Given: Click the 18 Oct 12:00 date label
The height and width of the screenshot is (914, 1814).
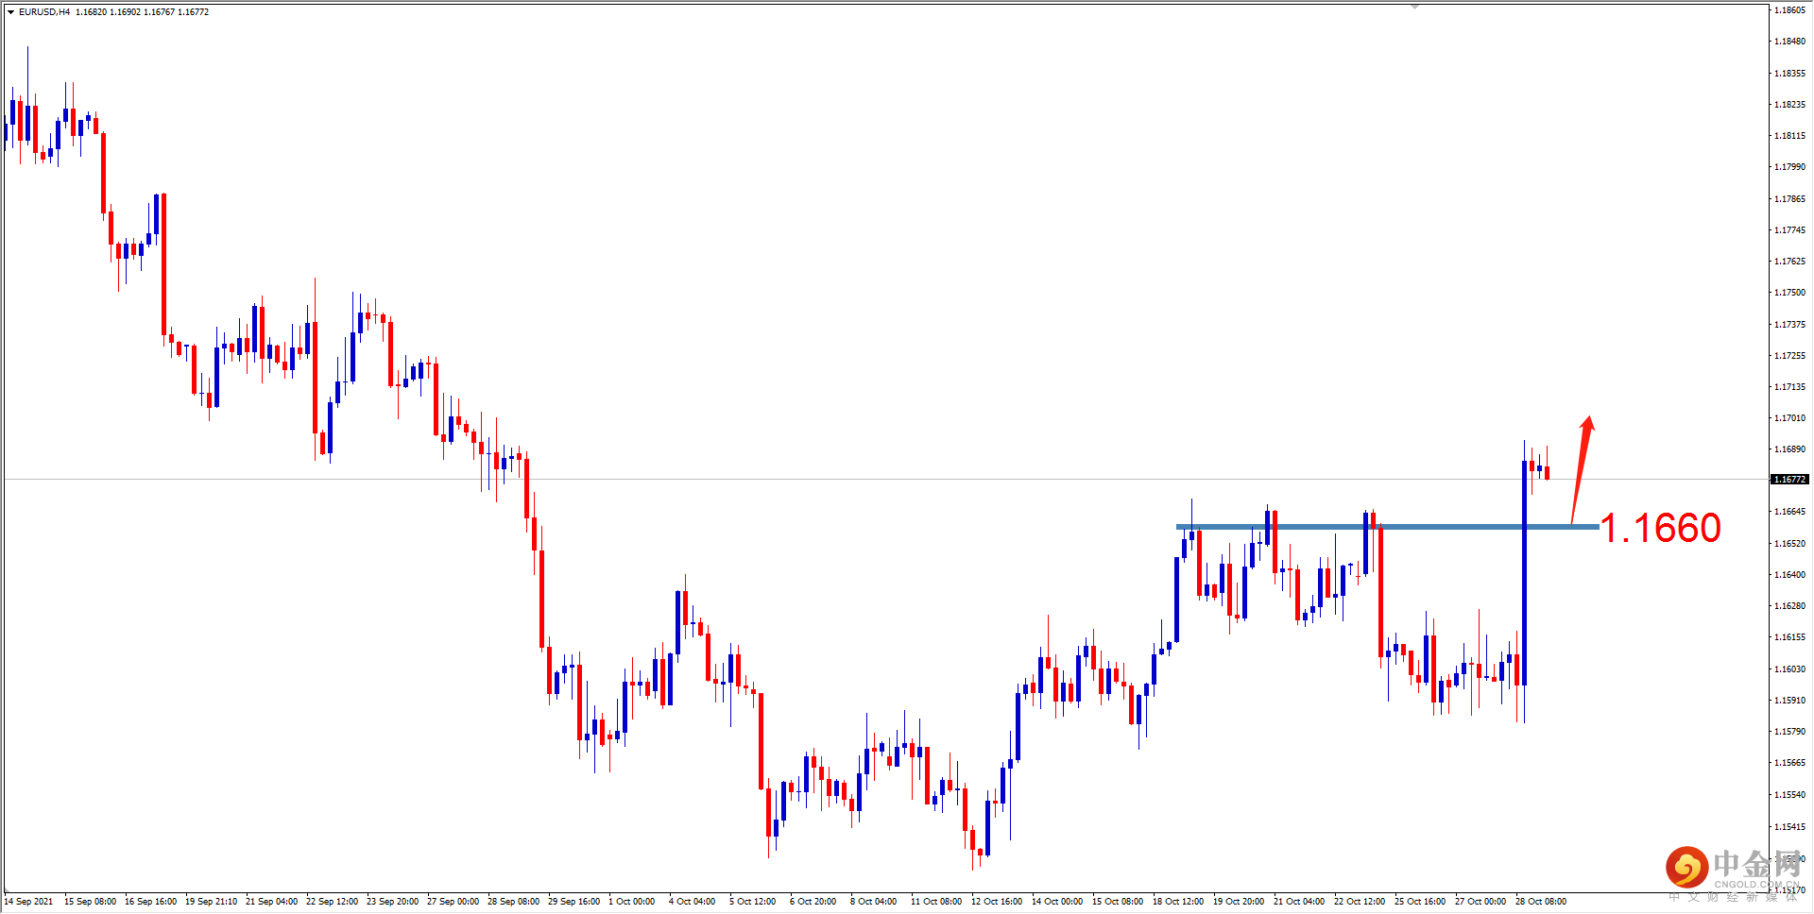Looking at the screenshot, I should pyautogui.click(x=1178, y=902).
